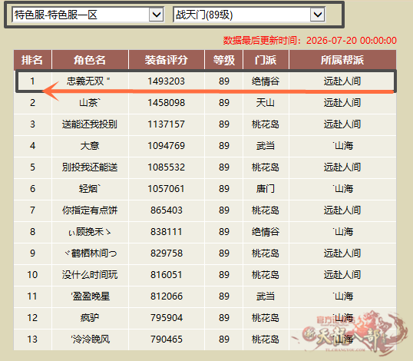Image resolution: width=413 pixels, height=361 pixels.
Task: Click 武当 sect in rank 4 row
Action: click(x=266, y=146)
